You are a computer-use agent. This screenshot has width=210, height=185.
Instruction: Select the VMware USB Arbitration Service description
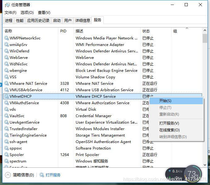tap(104, 90)
